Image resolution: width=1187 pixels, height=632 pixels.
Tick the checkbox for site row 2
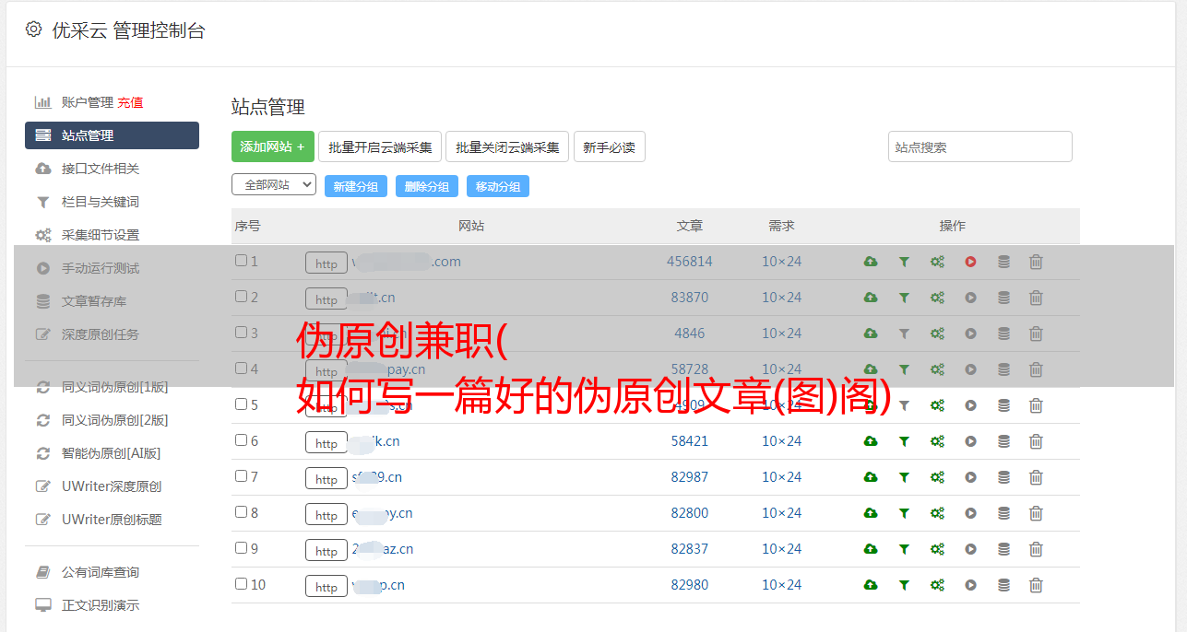click(241, 297)
